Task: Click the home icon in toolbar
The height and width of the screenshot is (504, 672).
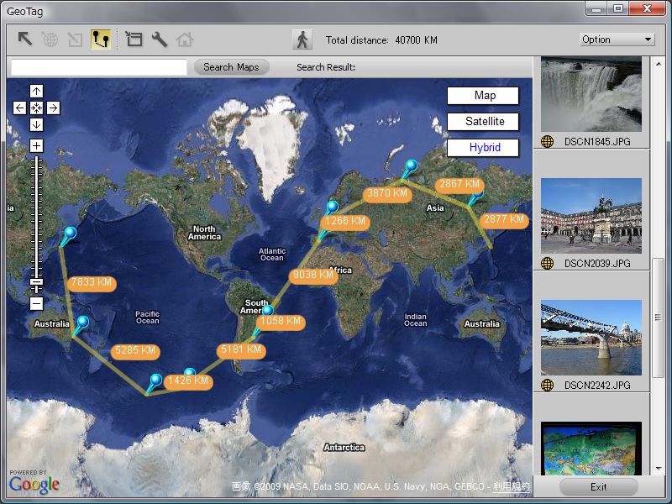Action: [x=185, y=39]
